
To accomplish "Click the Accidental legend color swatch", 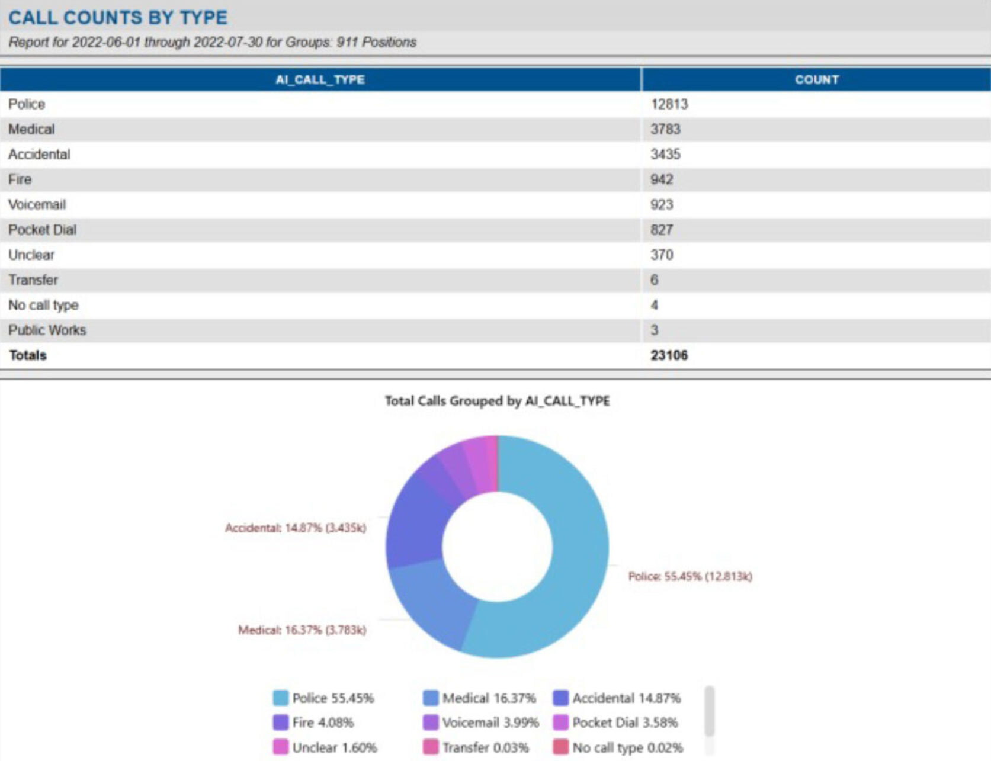I will [x=560, y=698].
